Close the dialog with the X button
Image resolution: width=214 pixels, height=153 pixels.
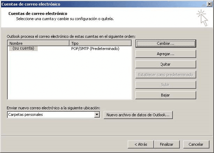pos(209,4)
